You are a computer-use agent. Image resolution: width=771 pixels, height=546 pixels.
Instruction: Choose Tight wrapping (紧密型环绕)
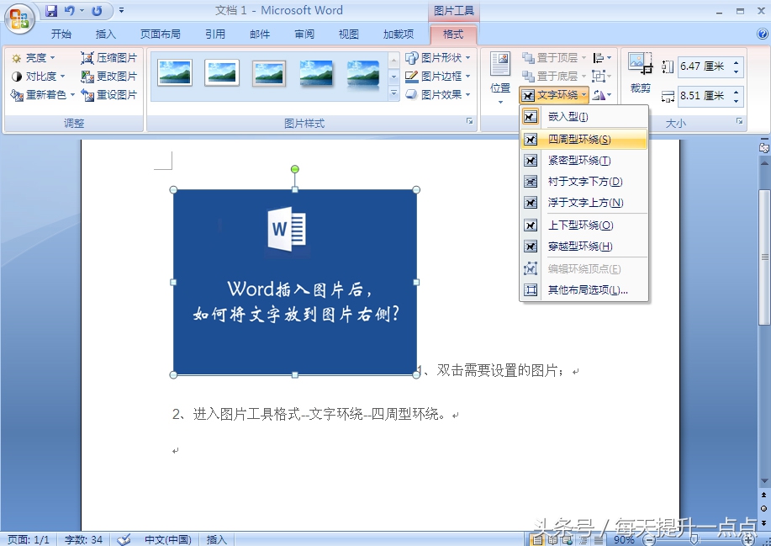pos(584,161)
